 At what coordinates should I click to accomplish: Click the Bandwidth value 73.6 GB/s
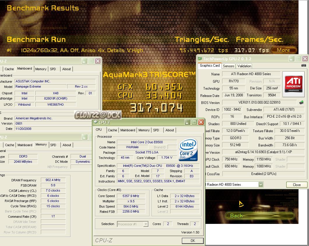pos(289,145)
